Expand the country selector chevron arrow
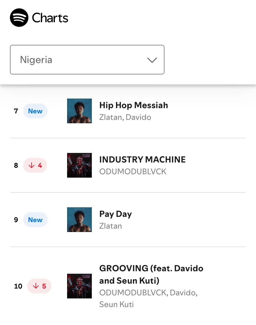 152,60
